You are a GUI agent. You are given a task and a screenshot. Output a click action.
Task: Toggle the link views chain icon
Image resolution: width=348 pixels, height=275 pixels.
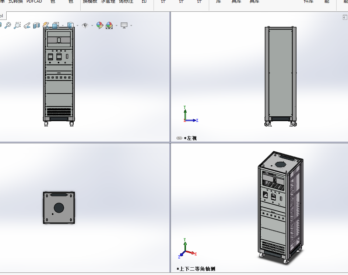coord(179,138)
